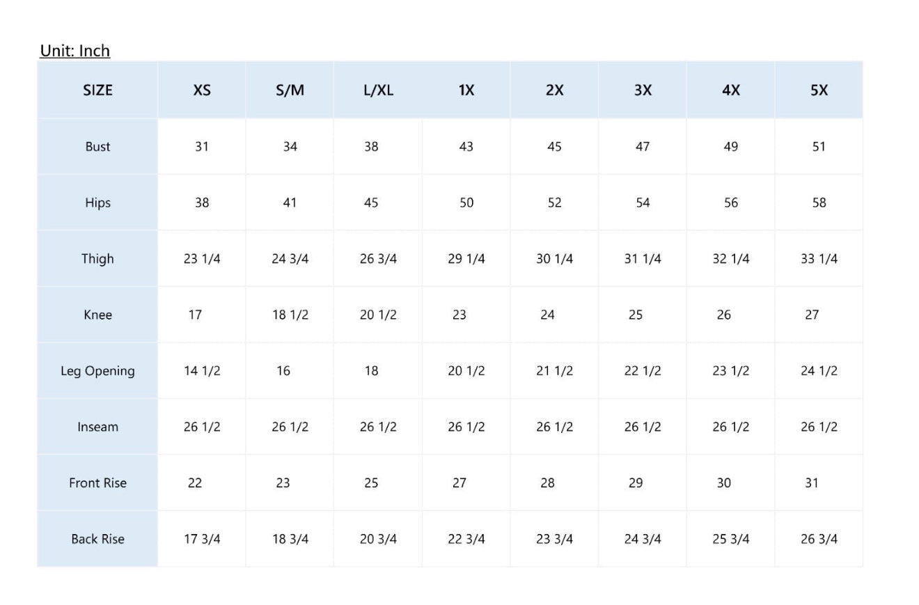This screenshot has width=919, height=605.
Task: Select the Knee row label
Action: tap(97, 315)
